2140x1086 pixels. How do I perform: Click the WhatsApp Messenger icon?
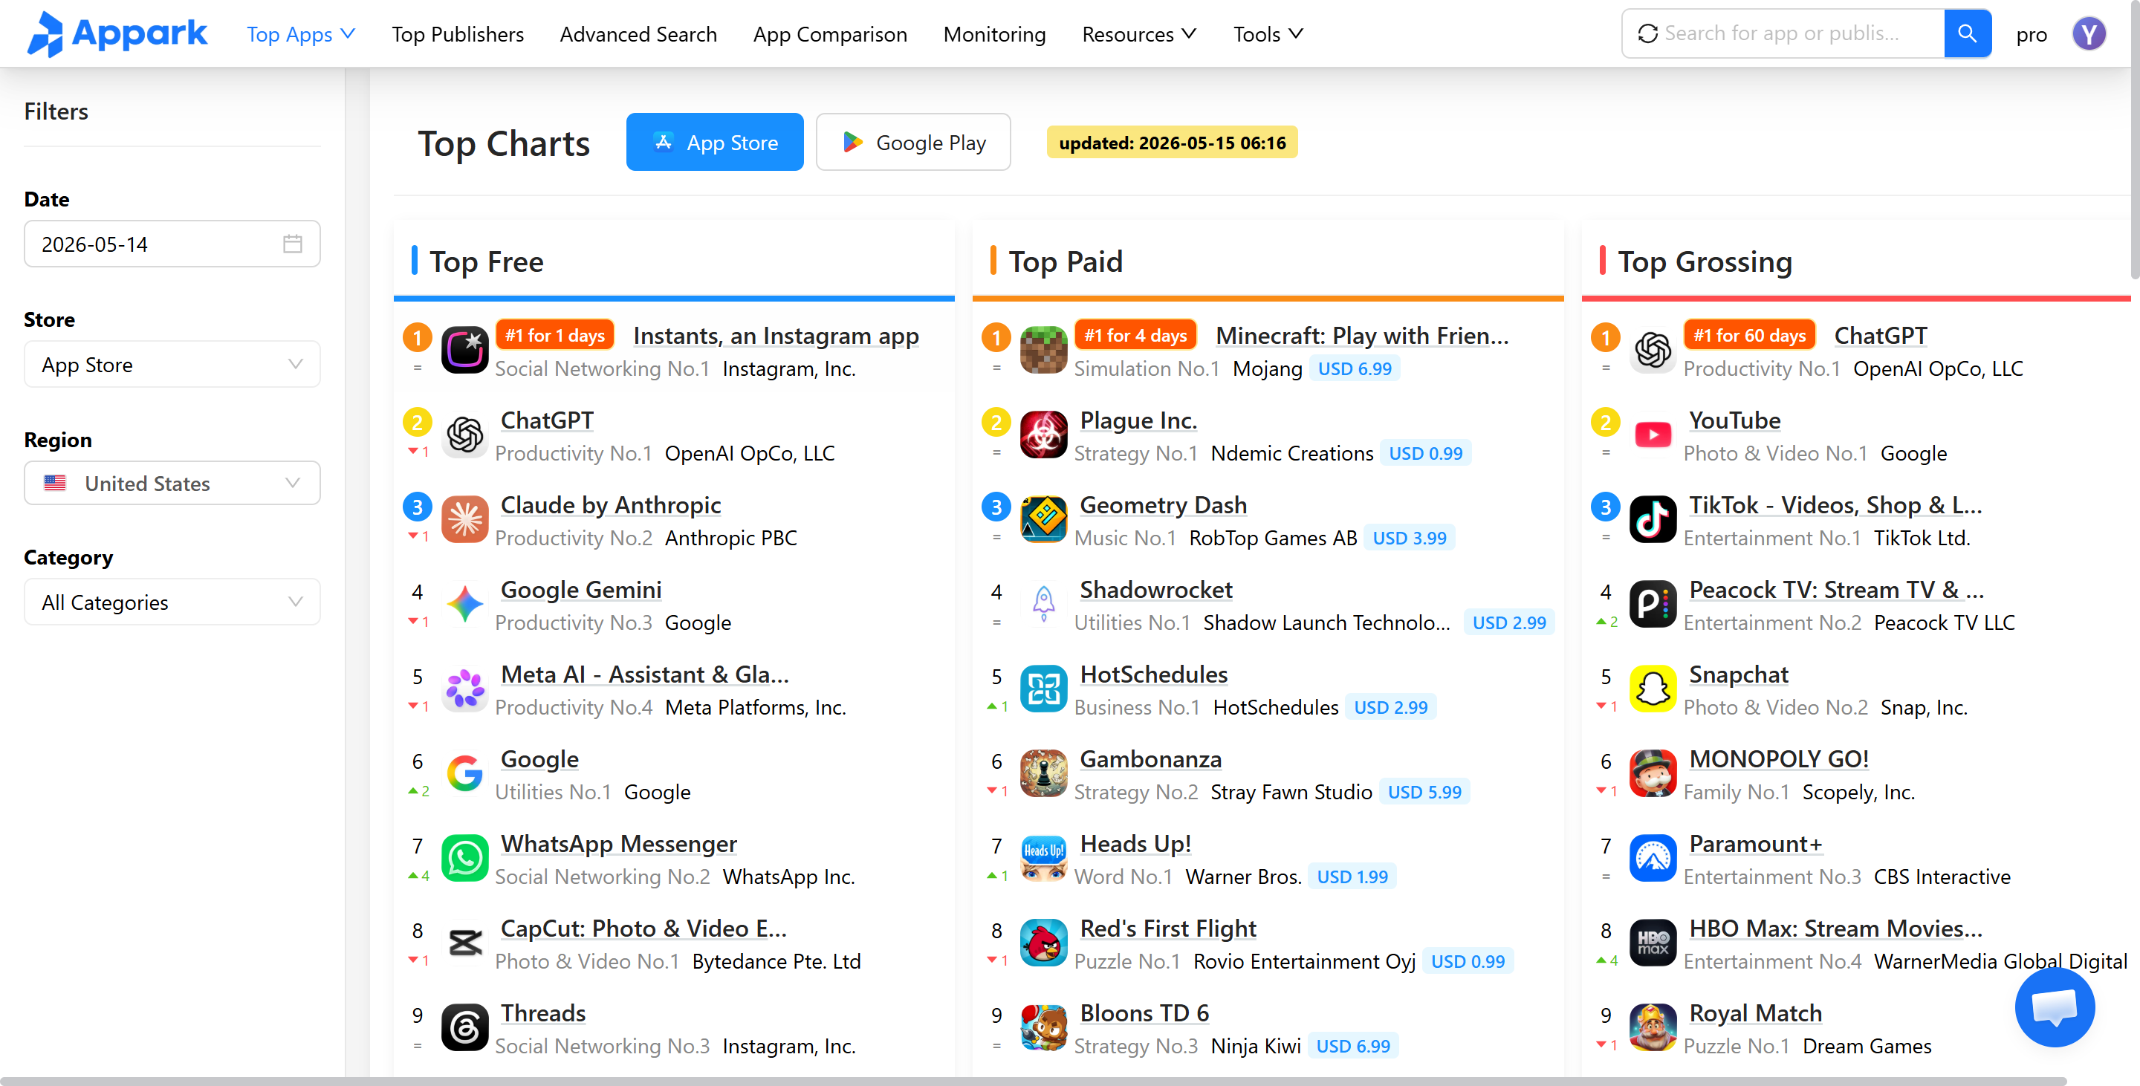[464, 859]
